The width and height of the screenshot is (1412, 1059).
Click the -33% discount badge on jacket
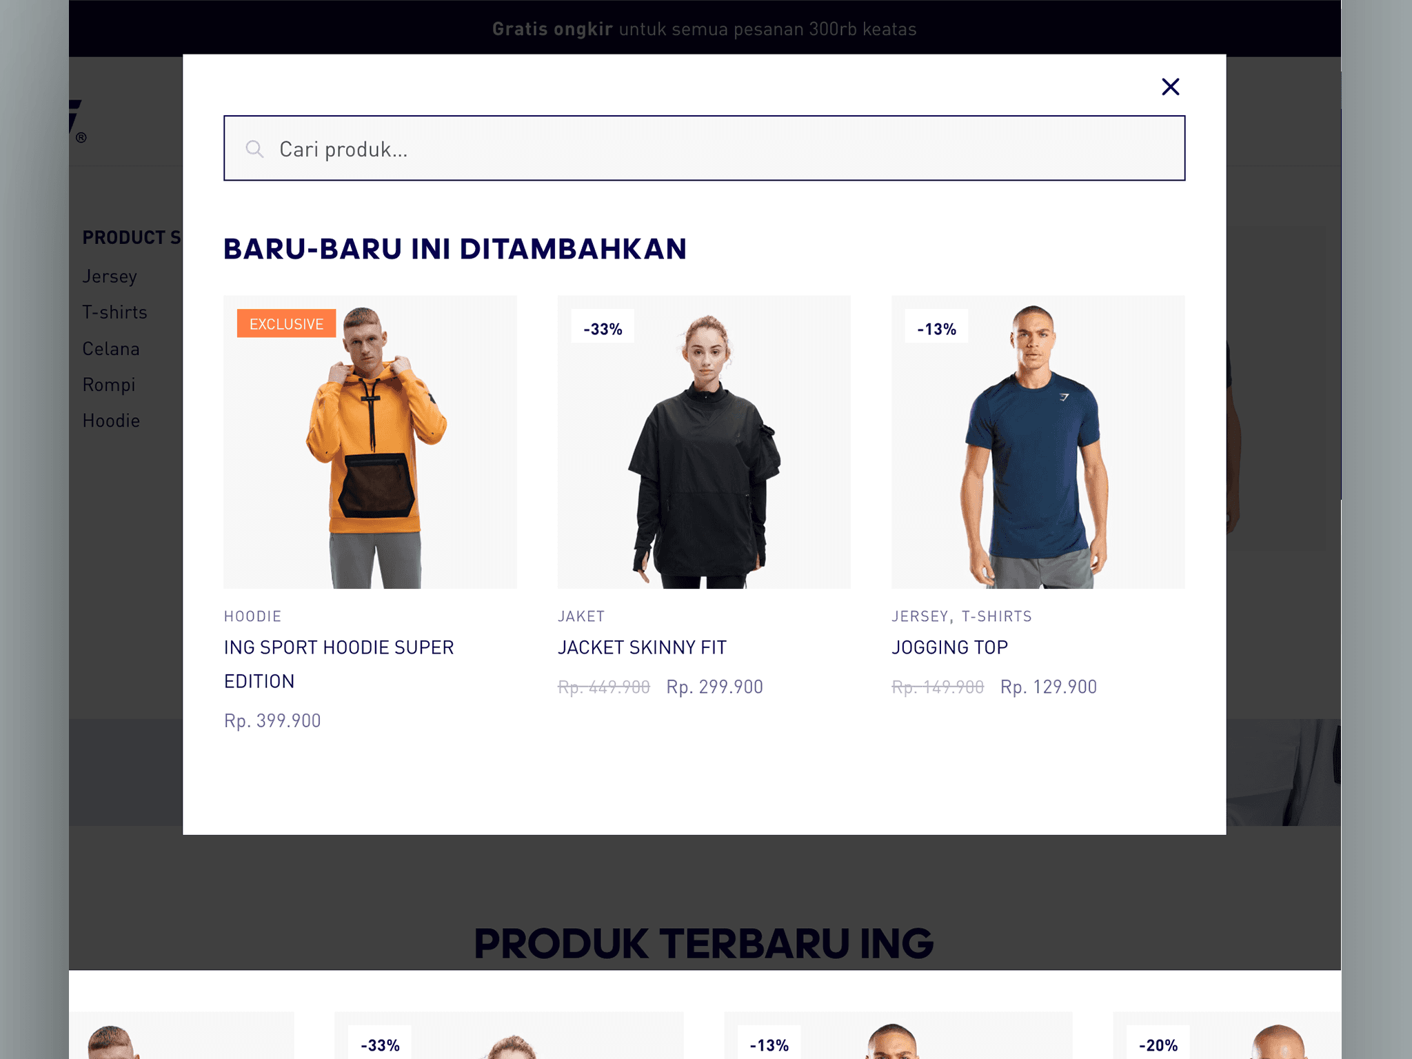(603, 329)
